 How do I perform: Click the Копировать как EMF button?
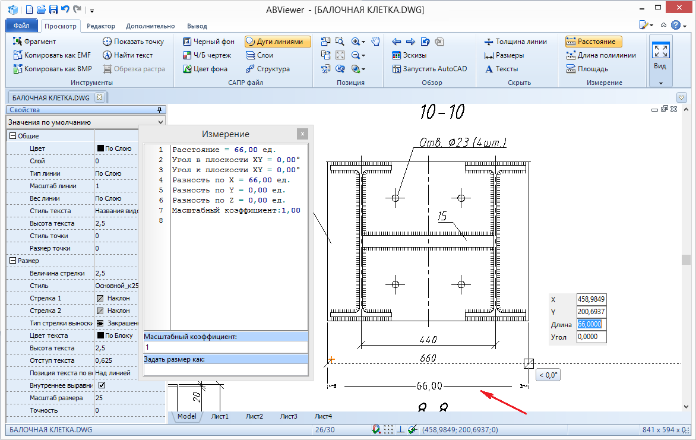click(x=52, y=55)
